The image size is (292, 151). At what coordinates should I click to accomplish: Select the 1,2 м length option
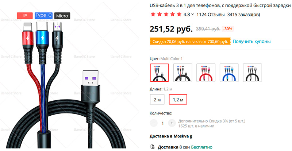pyautogui.click(x=178, y=100)
